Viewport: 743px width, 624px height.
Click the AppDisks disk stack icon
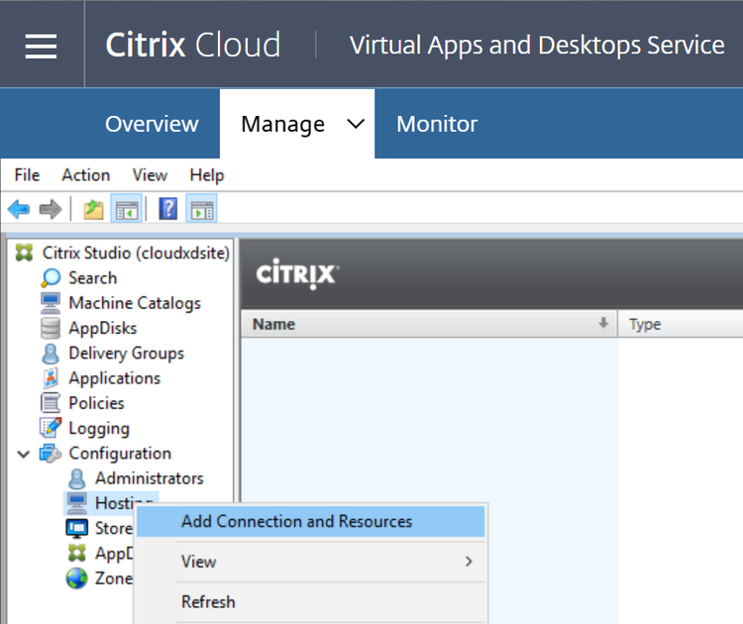pyautogui.click(x=51, y=329)
